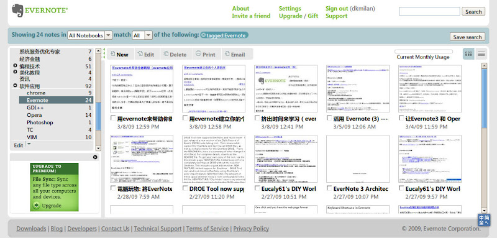Image resolution: width=497 pixels, height=238 pixels.
Task: Check the box for 活用 Evernote (3) note
Action: pyautogui.click(x=329, y=118)
